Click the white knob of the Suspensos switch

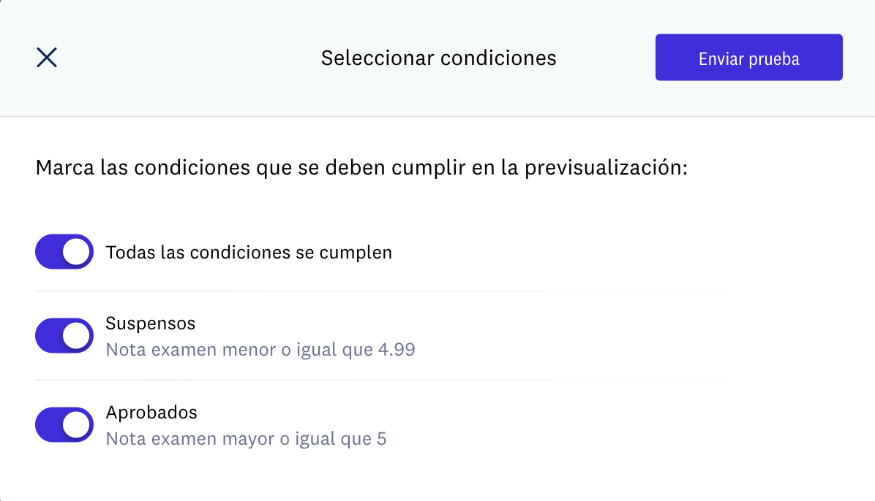pos(76,336)
